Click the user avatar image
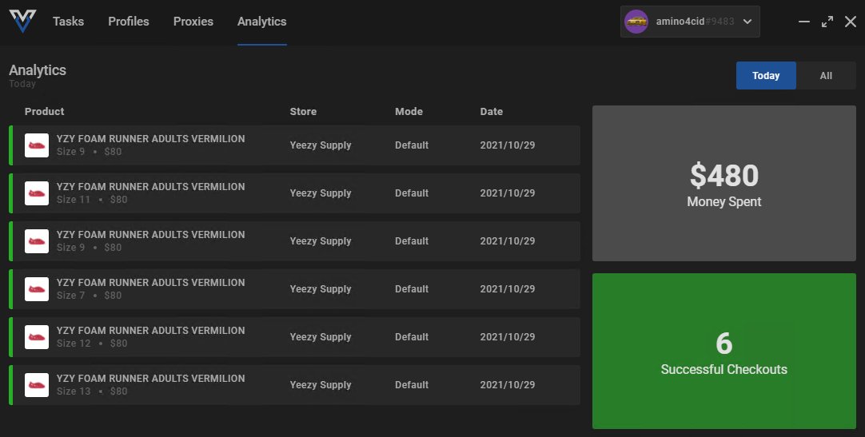 point(636,22)
